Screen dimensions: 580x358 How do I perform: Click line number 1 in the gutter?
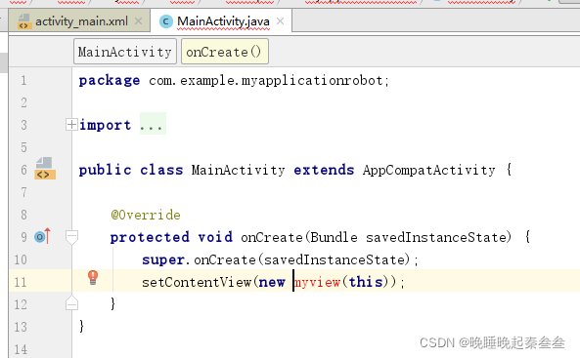(23, 80)
